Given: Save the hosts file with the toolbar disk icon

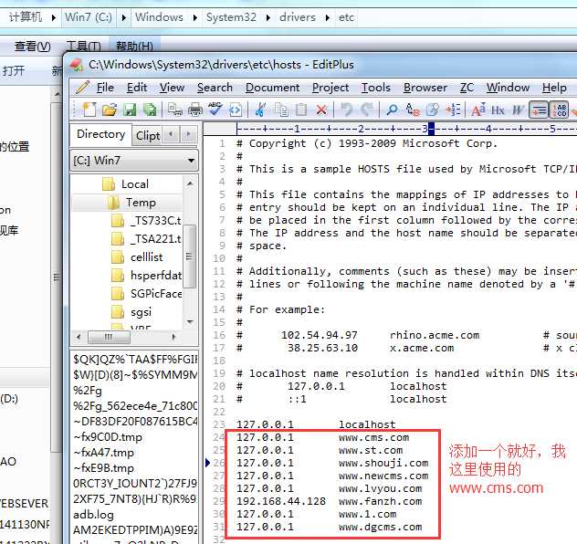Looking at the screenshot, I should (130, 110).
